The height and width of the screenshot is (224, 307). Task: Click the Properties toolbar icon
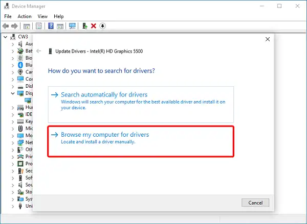pos(39,26)
